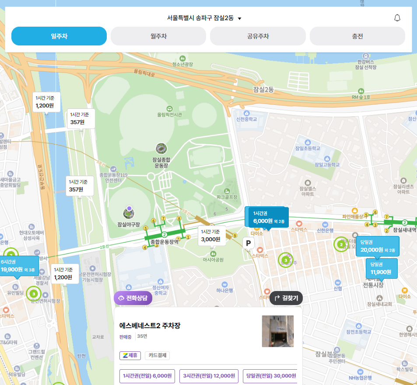417x385 pixels.
Task: Click the 전화상담 phone consult button
Action: (133, 298)
